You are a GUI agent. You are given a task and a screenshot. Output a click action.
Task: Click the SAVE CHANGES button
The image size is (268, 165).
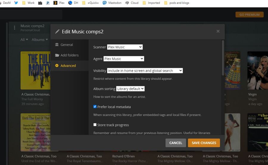pos(204,143)
